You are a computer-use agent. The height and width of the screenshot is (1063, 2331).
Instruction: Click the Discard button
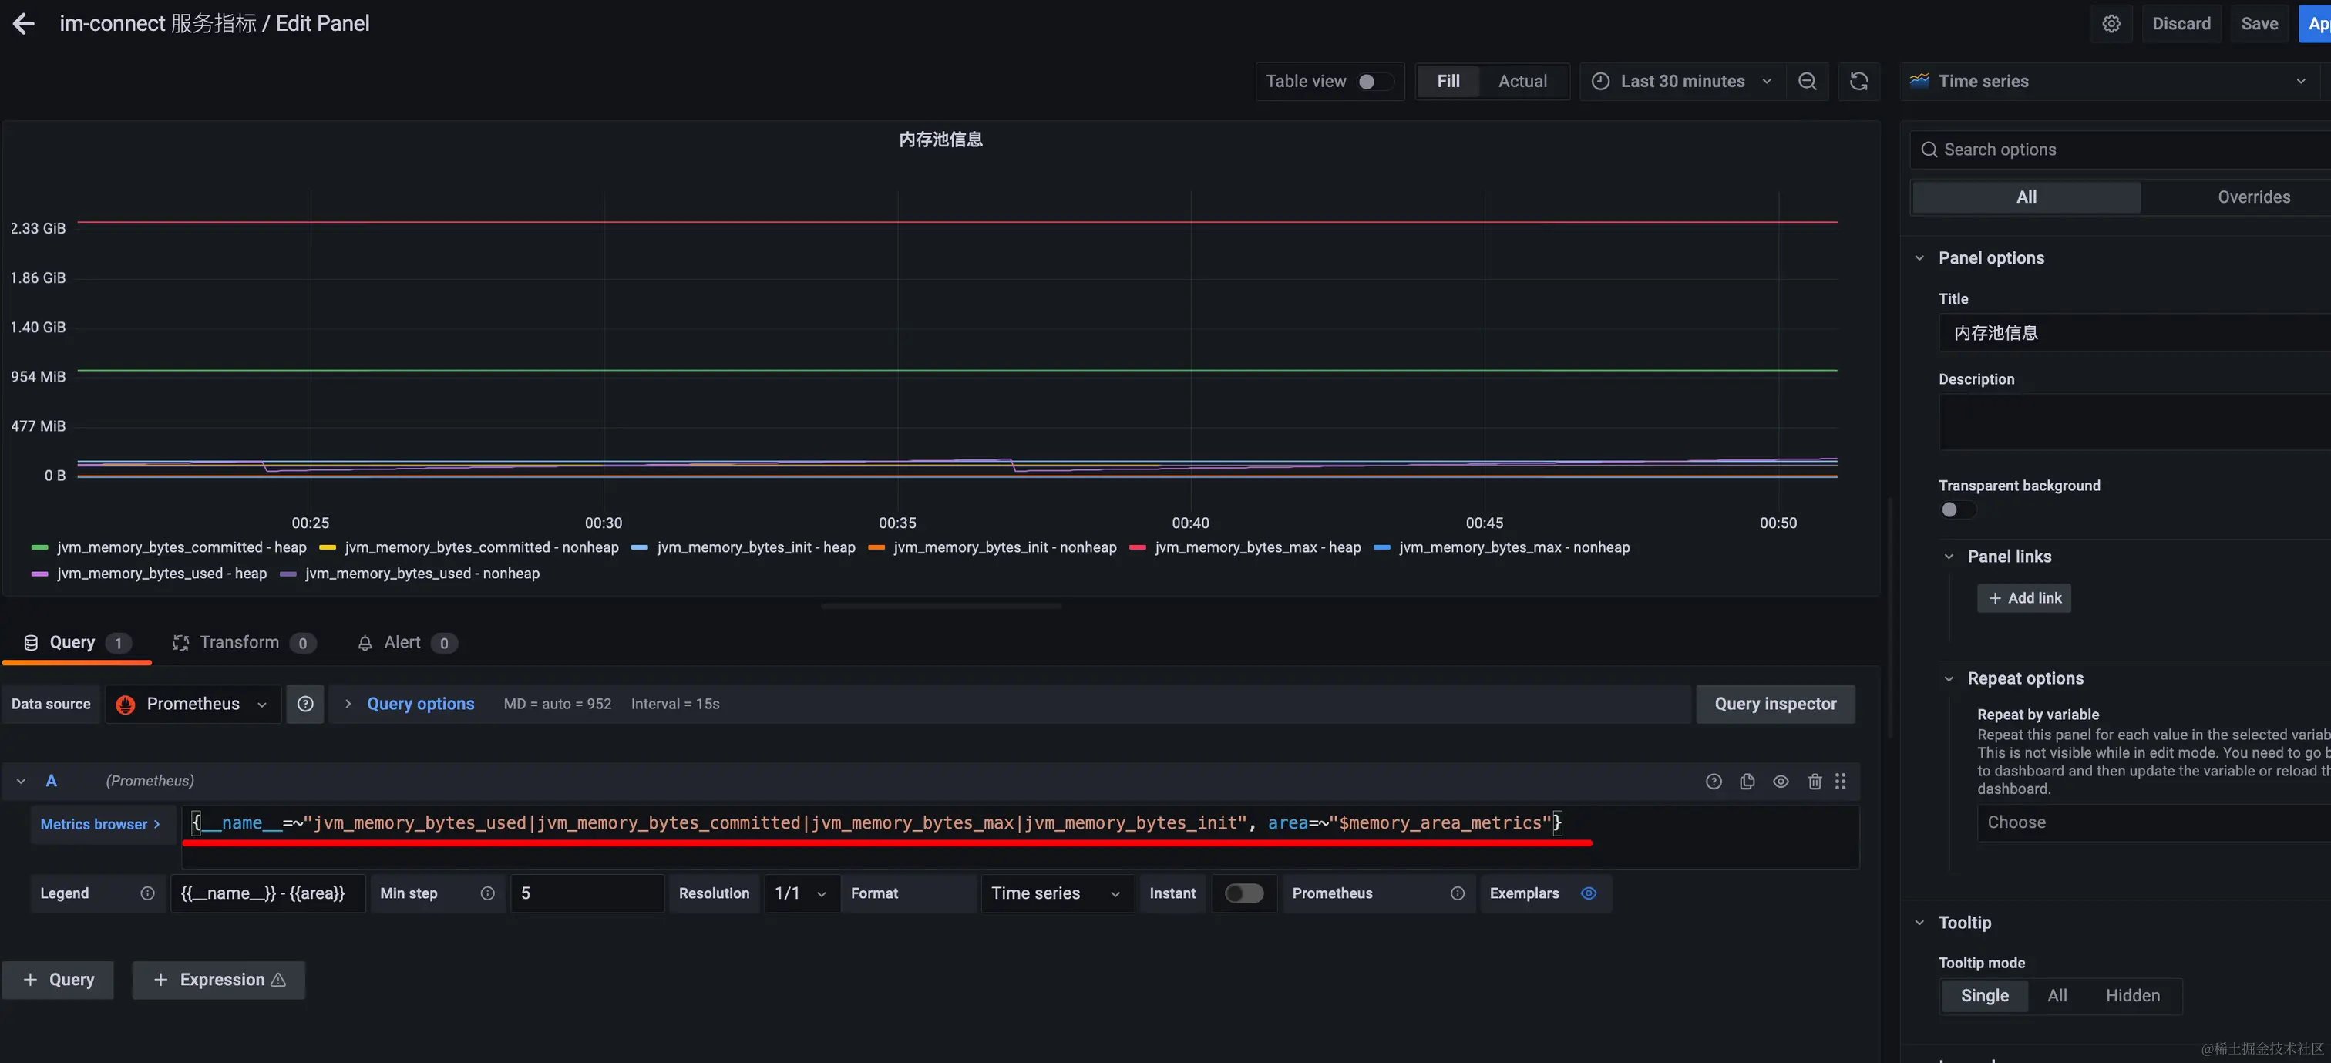(2181, 24)
